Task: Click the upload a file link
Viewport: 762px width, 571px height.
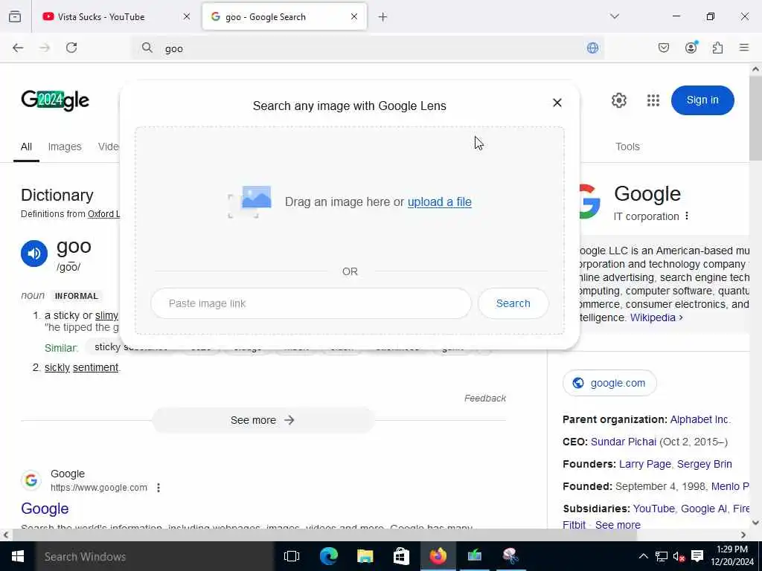Action: [x=439, y=202]
